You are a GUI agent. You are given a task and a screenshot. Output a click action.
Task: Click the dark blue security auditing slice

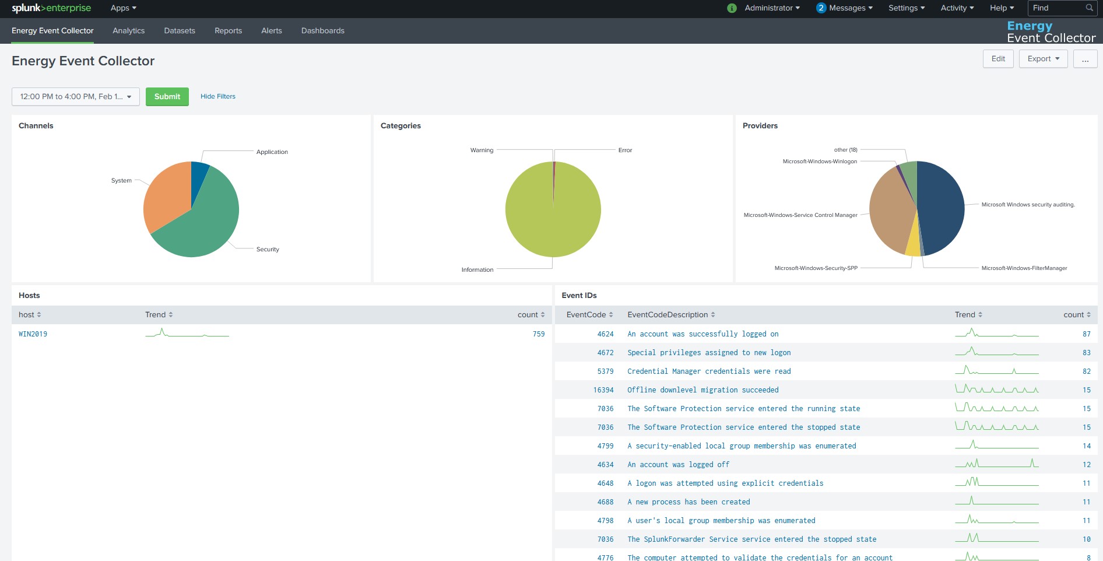tap(942, 207)
